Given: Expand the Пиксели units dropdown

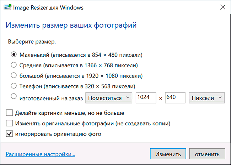Looking at the screenshot, I should pyautogui.click(x=207, y=98).
